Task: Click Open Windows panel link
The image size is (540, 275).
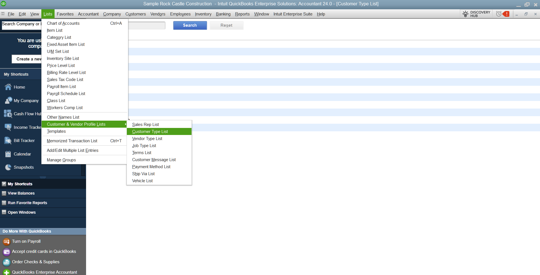Action: (22, 212)
